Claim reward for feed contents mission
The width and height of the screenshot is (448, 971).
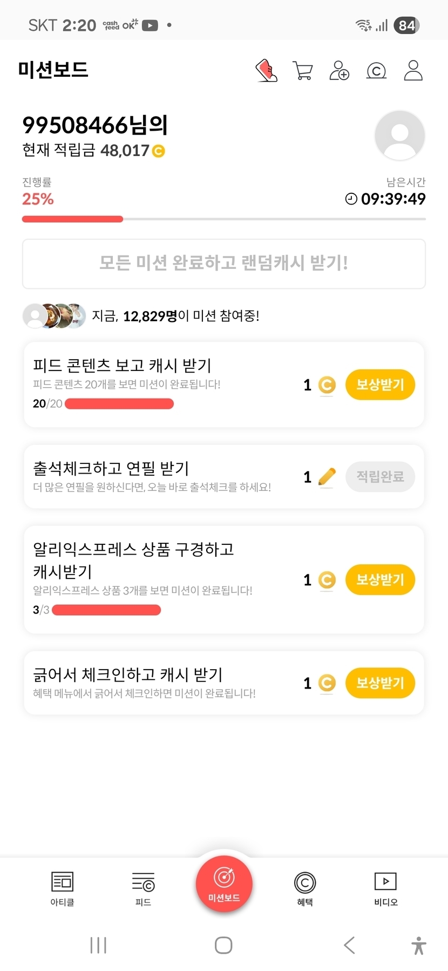coord(380,385)
